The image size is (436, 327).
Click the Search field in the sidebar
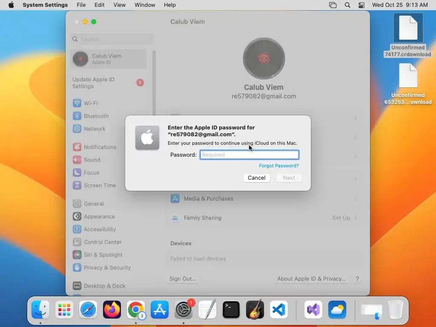tap(112, 39)
